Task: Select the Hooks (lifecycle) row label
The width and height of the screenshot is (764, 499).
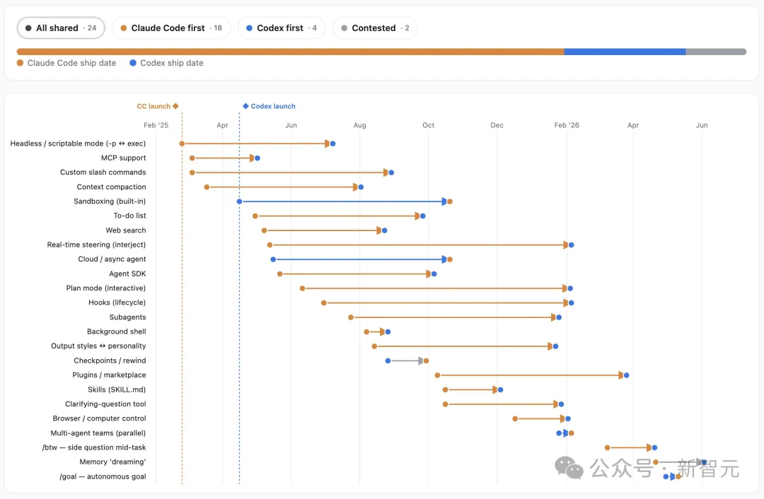Action: coord(117,303)
